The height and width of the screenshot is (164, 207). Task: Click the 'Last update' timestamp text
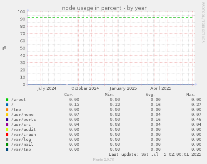tap(155, 154)
